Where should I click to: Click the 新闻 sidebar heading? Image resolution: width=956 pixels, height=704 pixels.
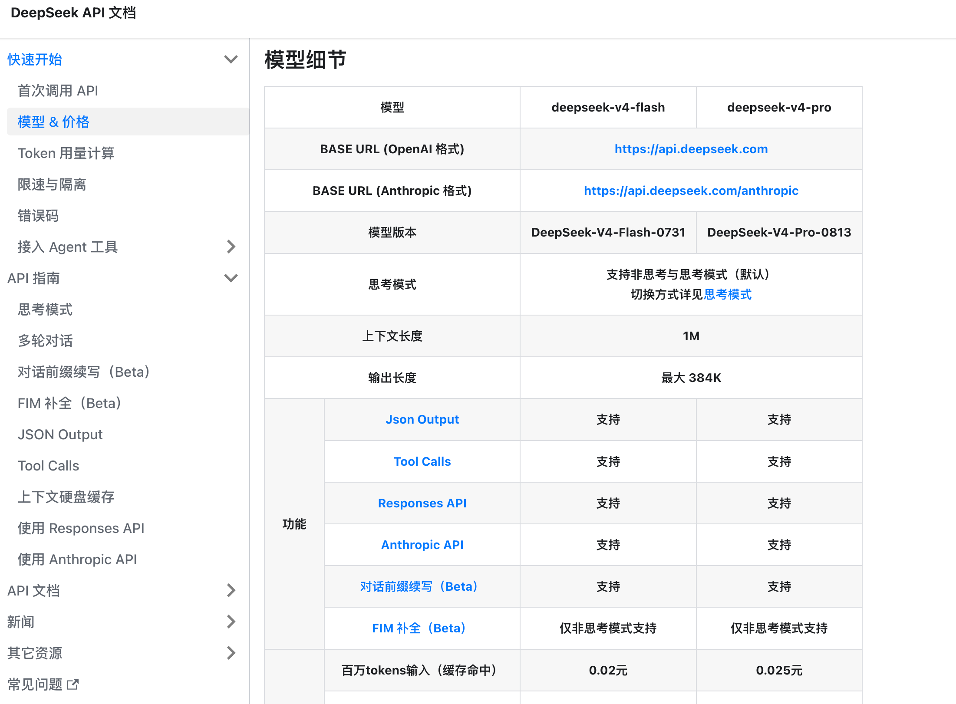coord(21,622)
